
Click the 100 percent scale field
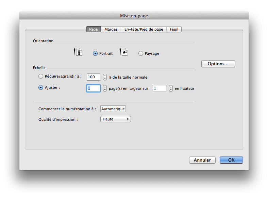pos(93,77)
